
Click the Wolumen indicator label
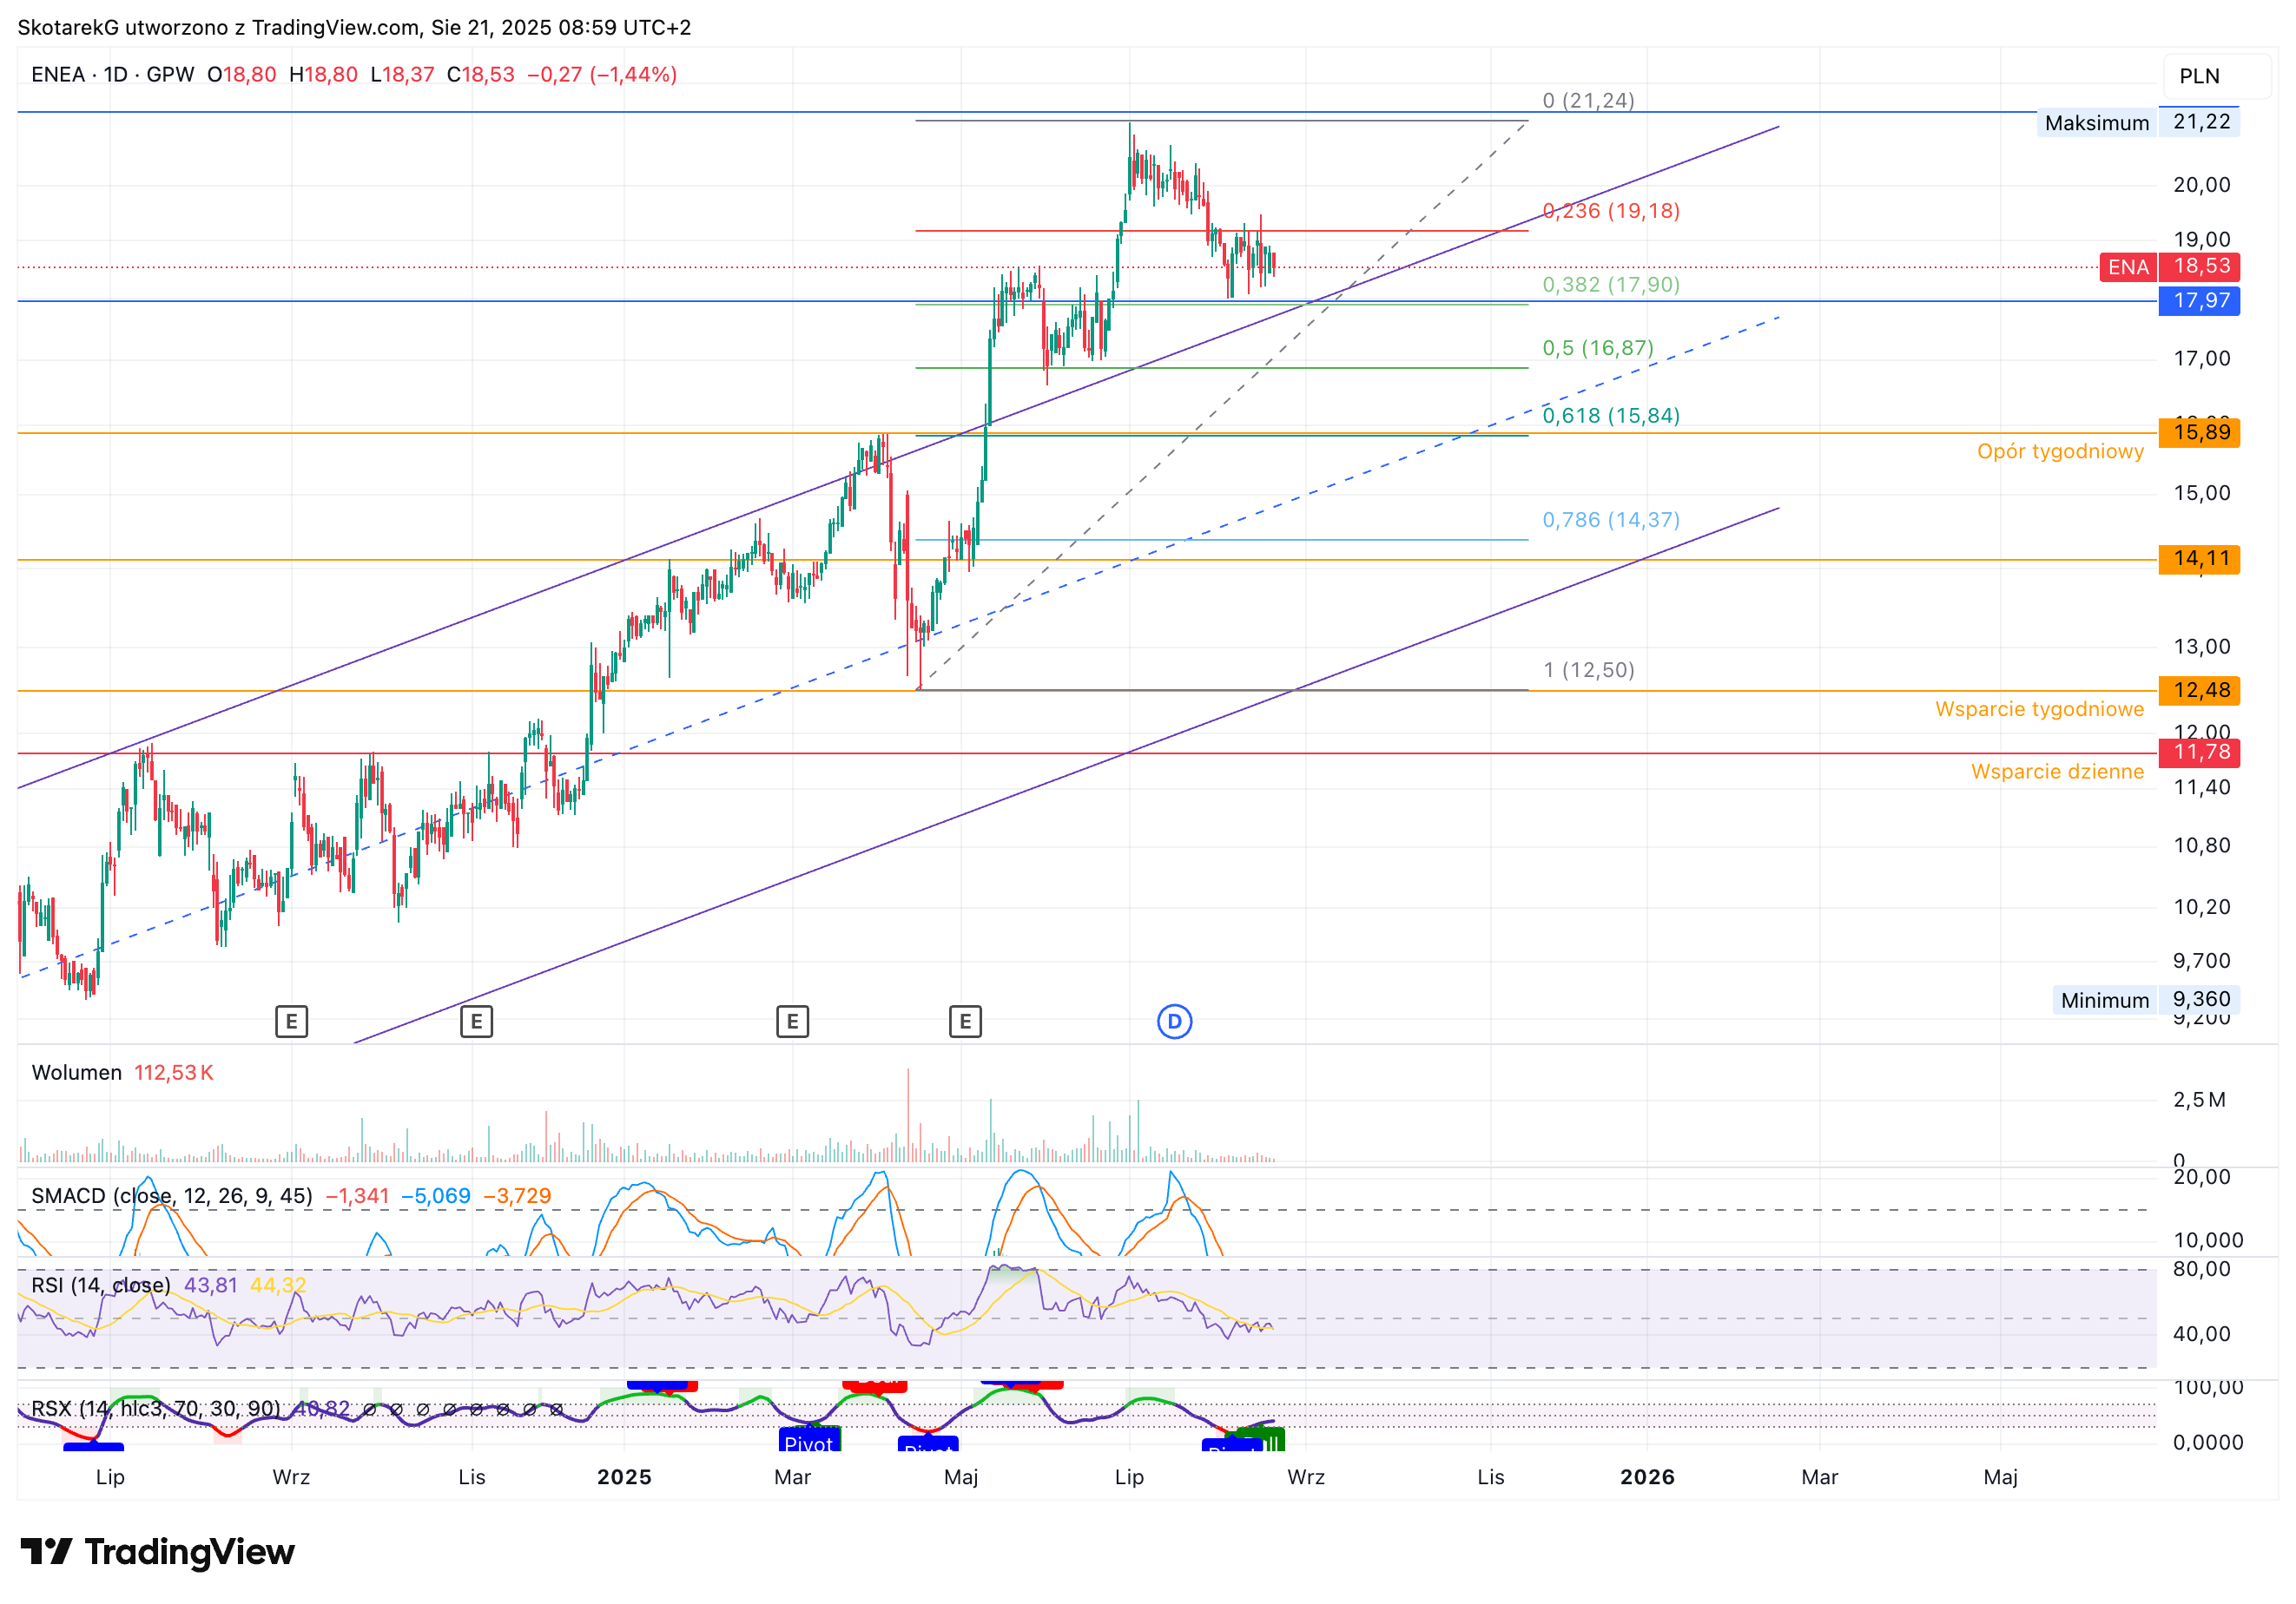click(77, 1072)
